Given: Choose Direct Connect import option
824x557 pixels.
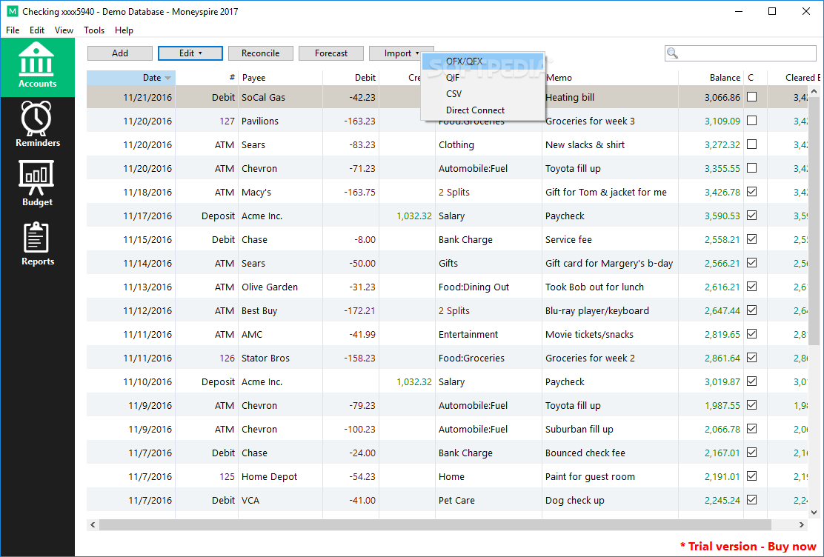Looking at the screenshot, I should (483, 110).
